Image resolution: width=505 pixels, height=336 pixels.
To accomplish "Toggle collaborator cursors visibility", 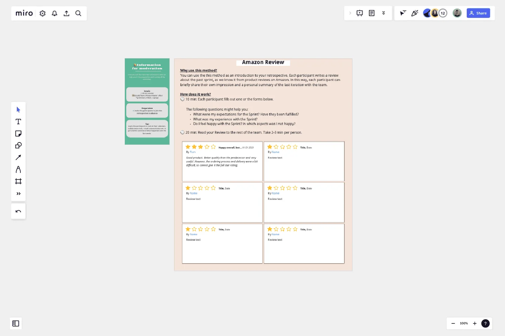I will tap(403, 13).
